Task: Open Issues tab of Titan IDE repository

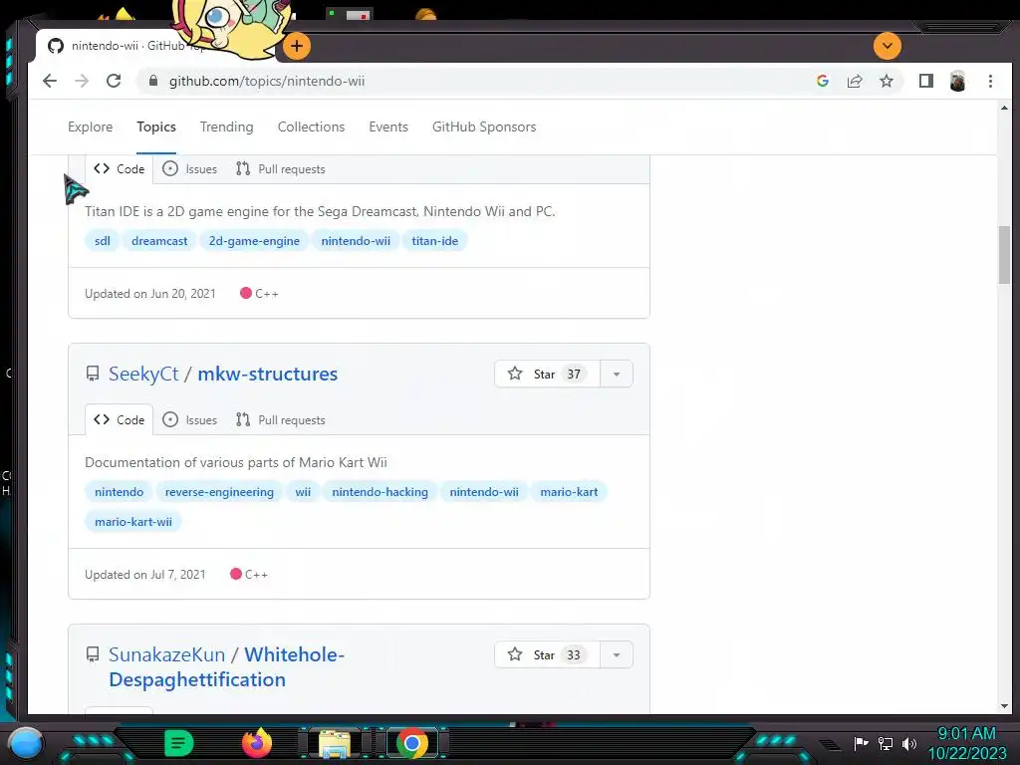Action: [x=190, y=169]
